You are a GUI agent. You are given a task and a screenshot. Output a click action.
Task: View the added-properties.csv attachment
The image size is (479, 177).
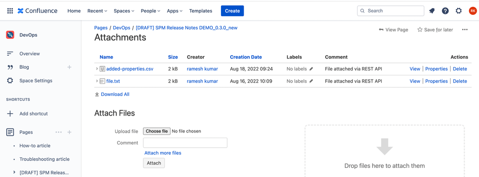(x=415, y=69)
